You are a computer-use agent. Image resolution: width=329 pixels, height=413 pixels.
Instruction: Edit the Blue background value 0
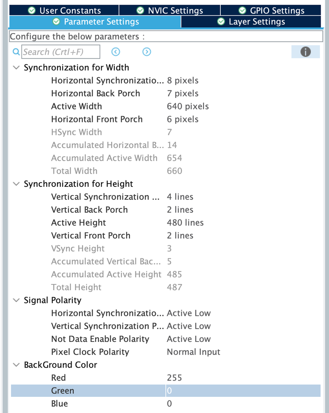(169, 403)
